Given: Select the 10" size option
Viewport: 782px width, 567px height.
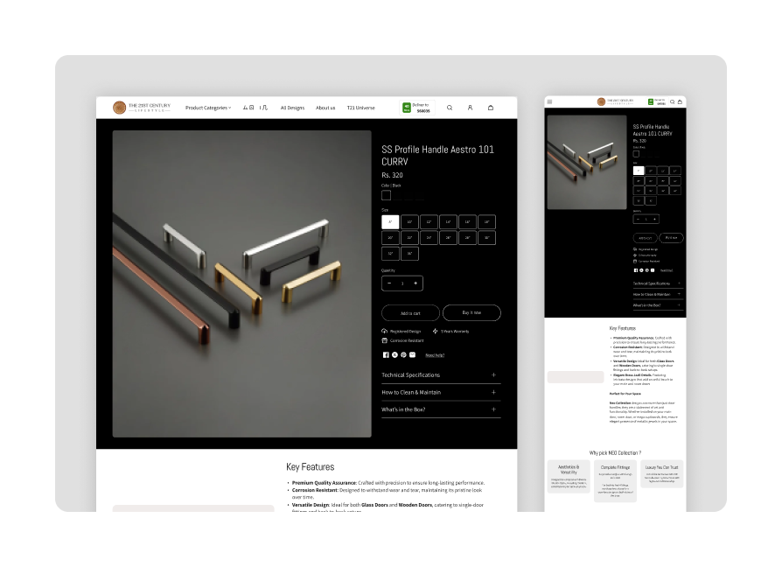Looking at the screenshot, I should click(409, 222).
